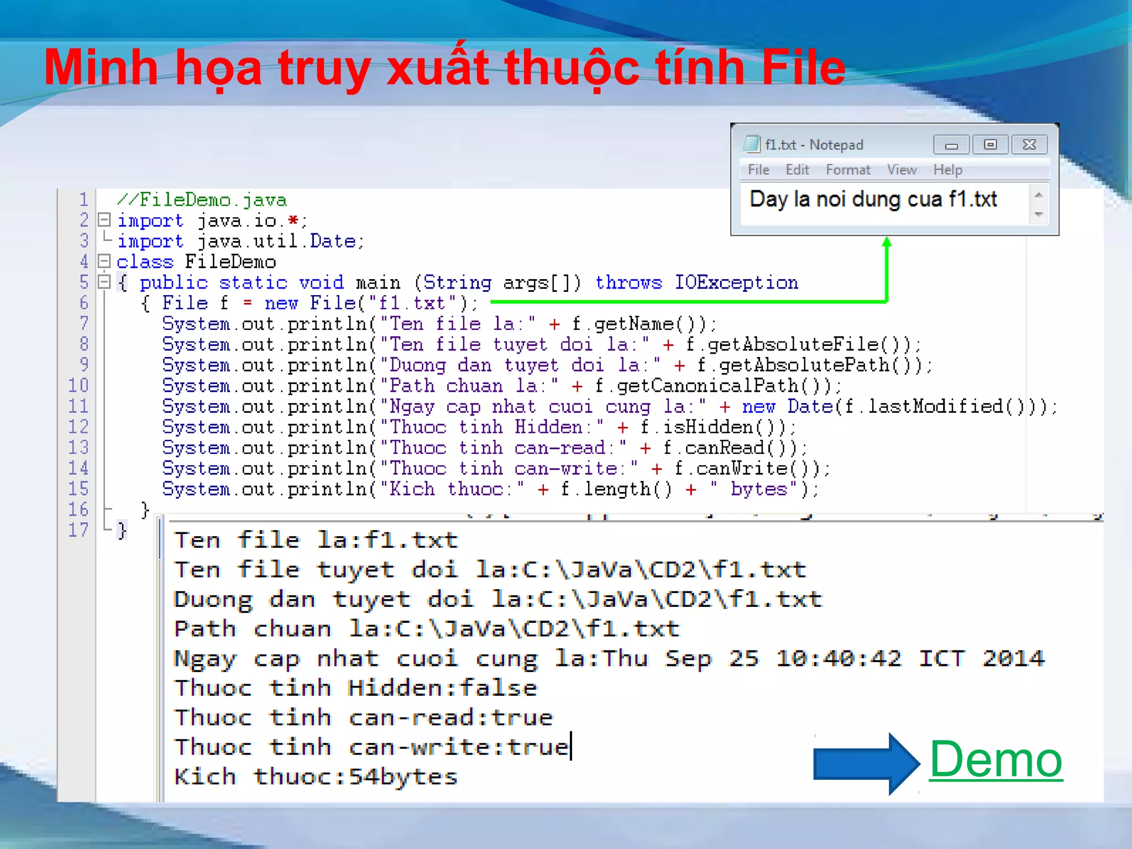Click line number 1 in the gutter
Image resolution: width=1132 pixels, height=849 pixels.
click(83, 200)
